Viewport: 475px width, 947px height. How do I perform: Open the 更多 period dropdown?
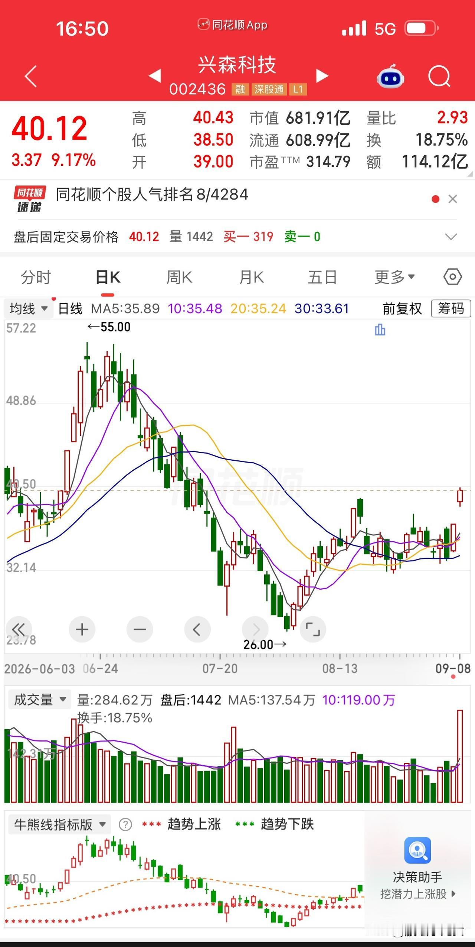[394, 277]
